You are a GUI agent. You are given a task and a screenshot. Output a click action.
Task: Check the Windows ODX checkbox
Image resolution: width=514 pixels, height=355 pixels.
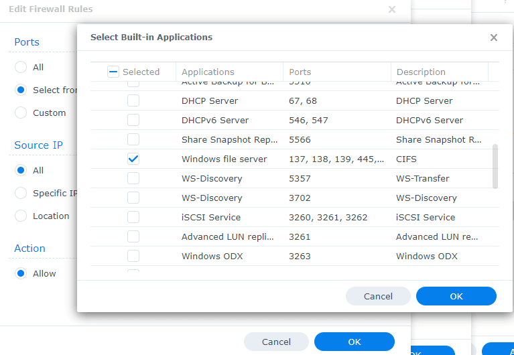(x=133, y=256)
